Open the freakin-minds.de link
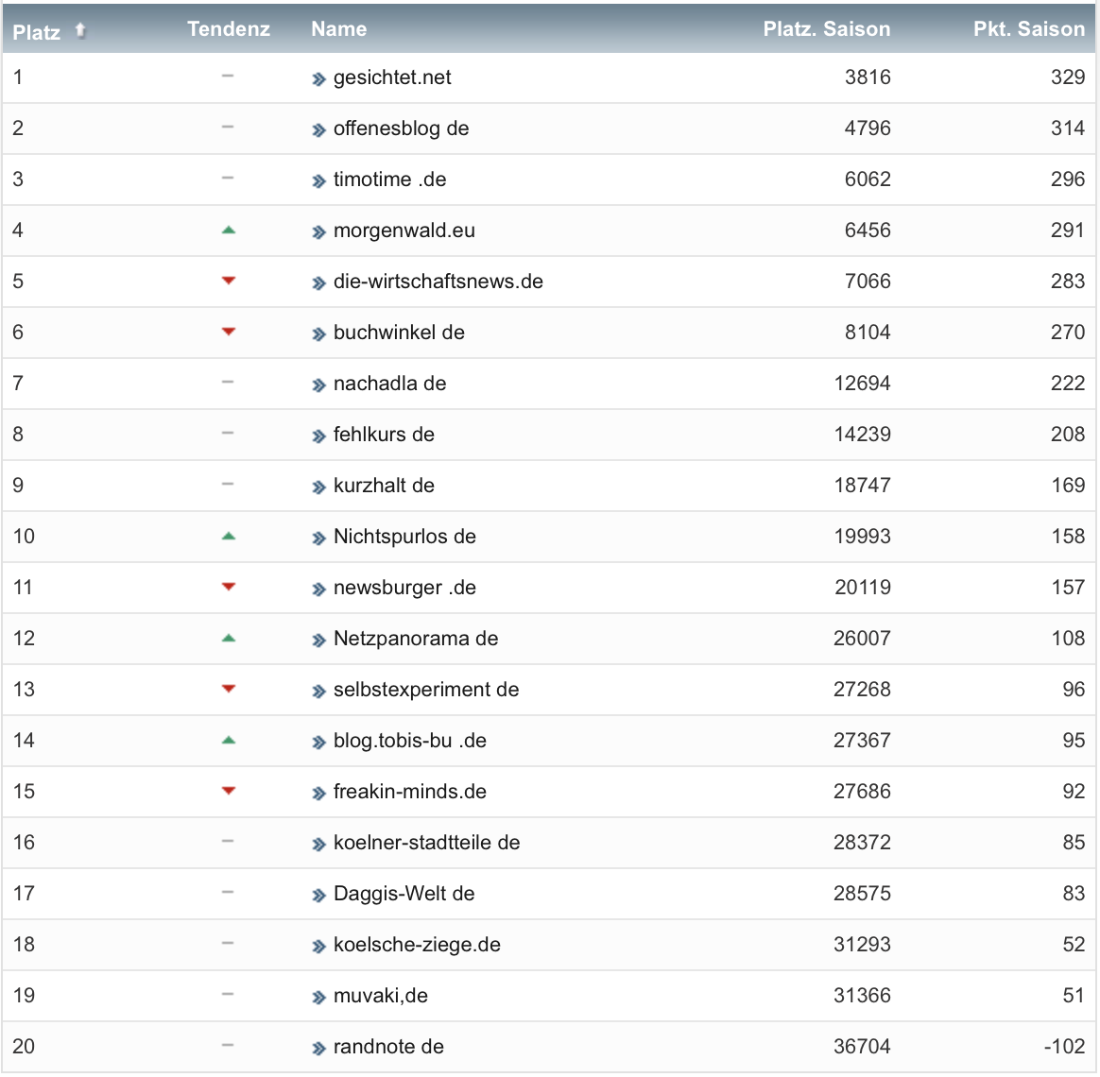1100x1077 pixels. [410, 792]
